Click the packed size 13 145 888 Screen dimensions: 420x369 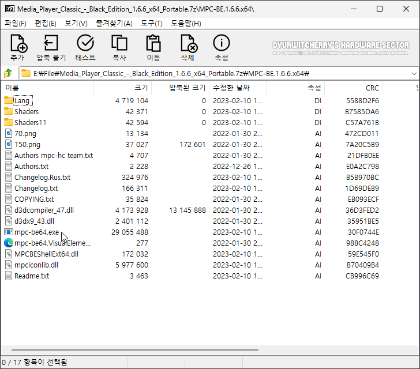(187, 210)
